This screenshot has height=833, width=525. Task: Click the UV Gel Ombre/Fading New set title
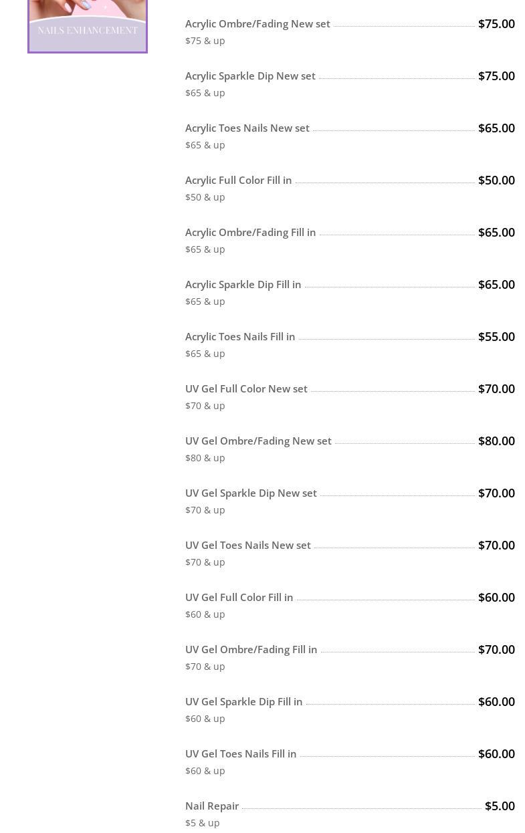(258, 441)
